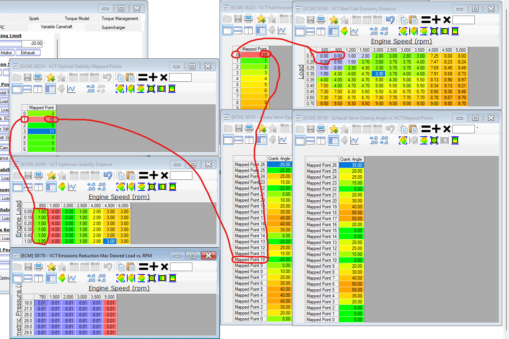Click the value entry box in window 38190

click(464, 20)
